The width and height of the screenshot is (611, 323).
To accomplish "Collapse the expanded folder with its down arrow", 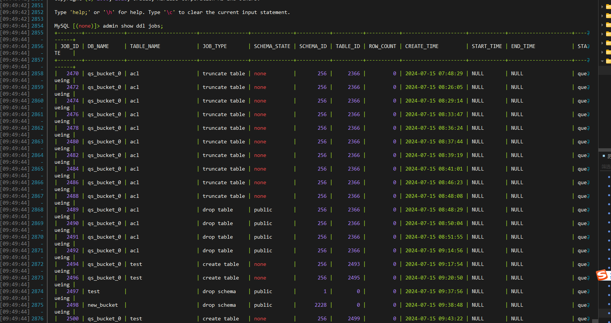I will (602, 61).
